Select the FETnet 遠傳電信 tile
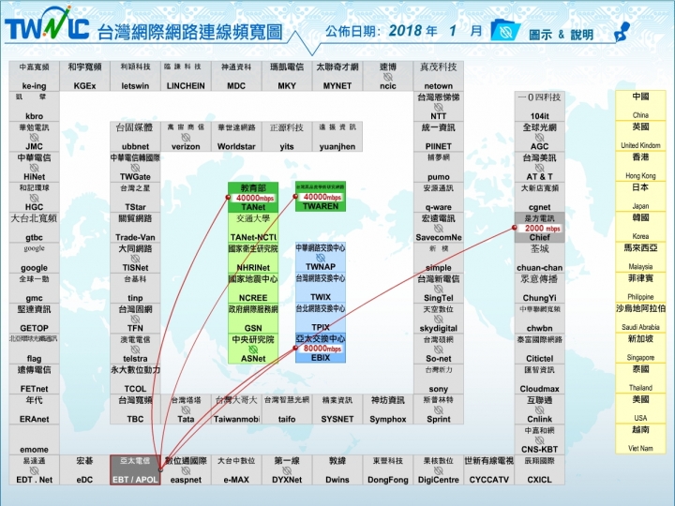 click(34, 379)
